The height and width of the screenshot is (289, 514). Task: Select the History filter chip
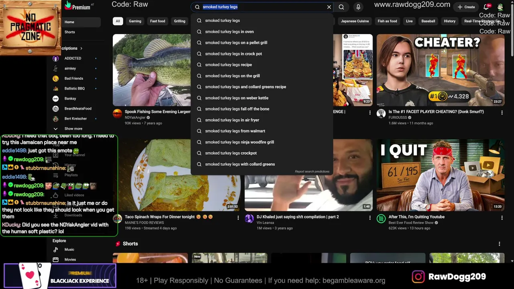450,21
